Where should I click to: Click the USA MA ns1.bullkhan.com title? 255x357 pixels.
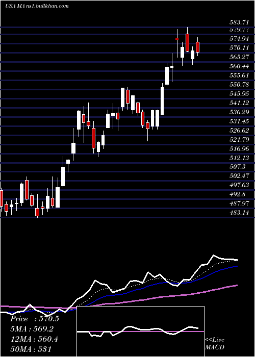[x=37, y=6]
